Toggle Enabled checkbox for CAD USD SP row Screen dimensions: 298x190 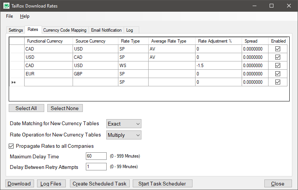click(278, 49)
